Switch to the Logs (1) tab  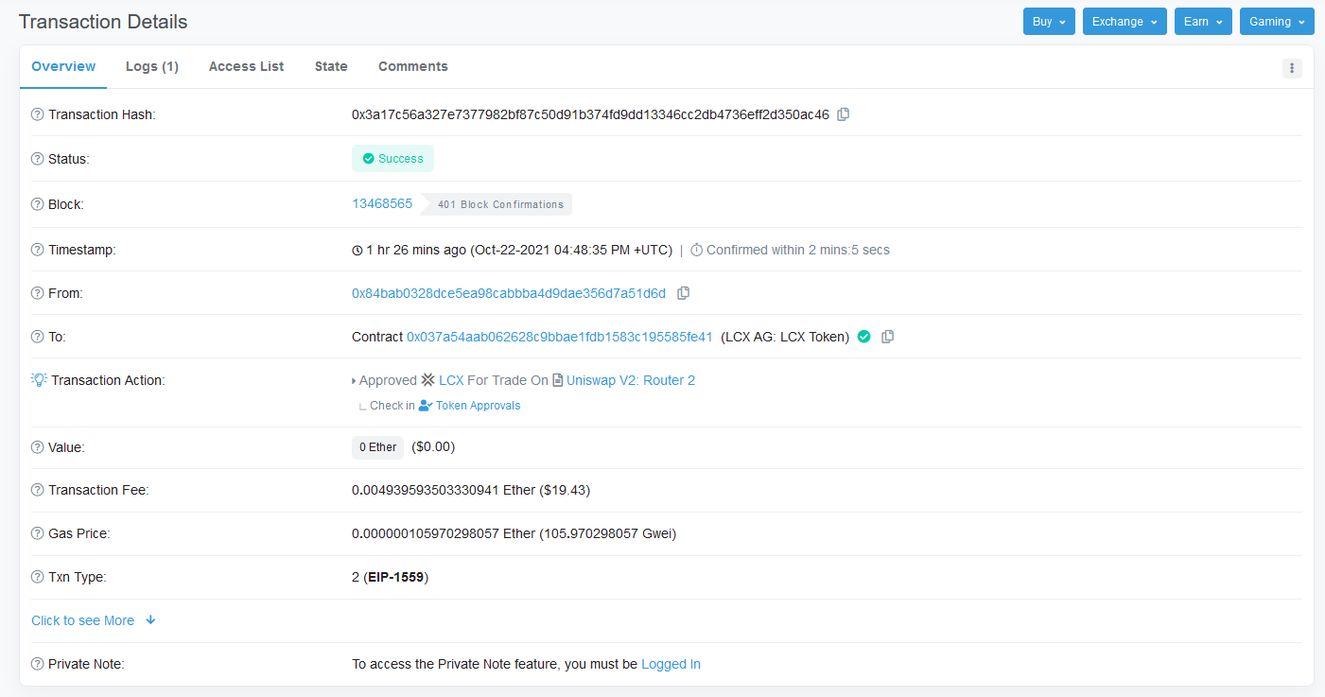click(x=152, y=66)
